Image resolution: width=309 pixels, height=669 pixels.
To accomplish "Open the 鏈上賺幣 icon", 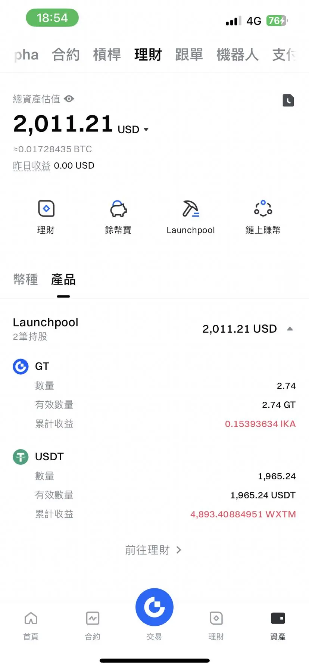I will point(263,208).
